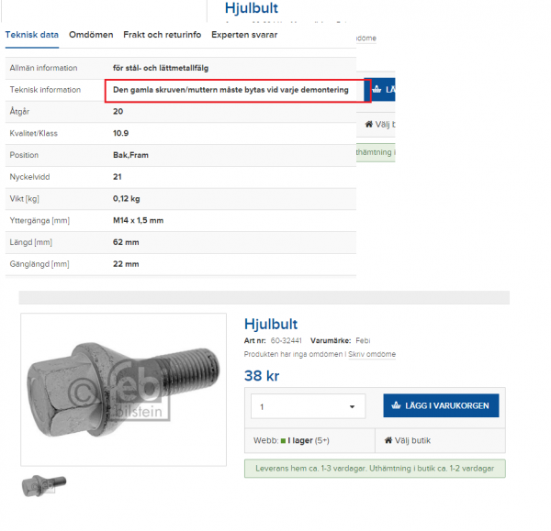Click the partly hidden cart button beside the spec table
The height and width of the screenshot is (531, 551).
pyautogui.click(x=384, y=90)
